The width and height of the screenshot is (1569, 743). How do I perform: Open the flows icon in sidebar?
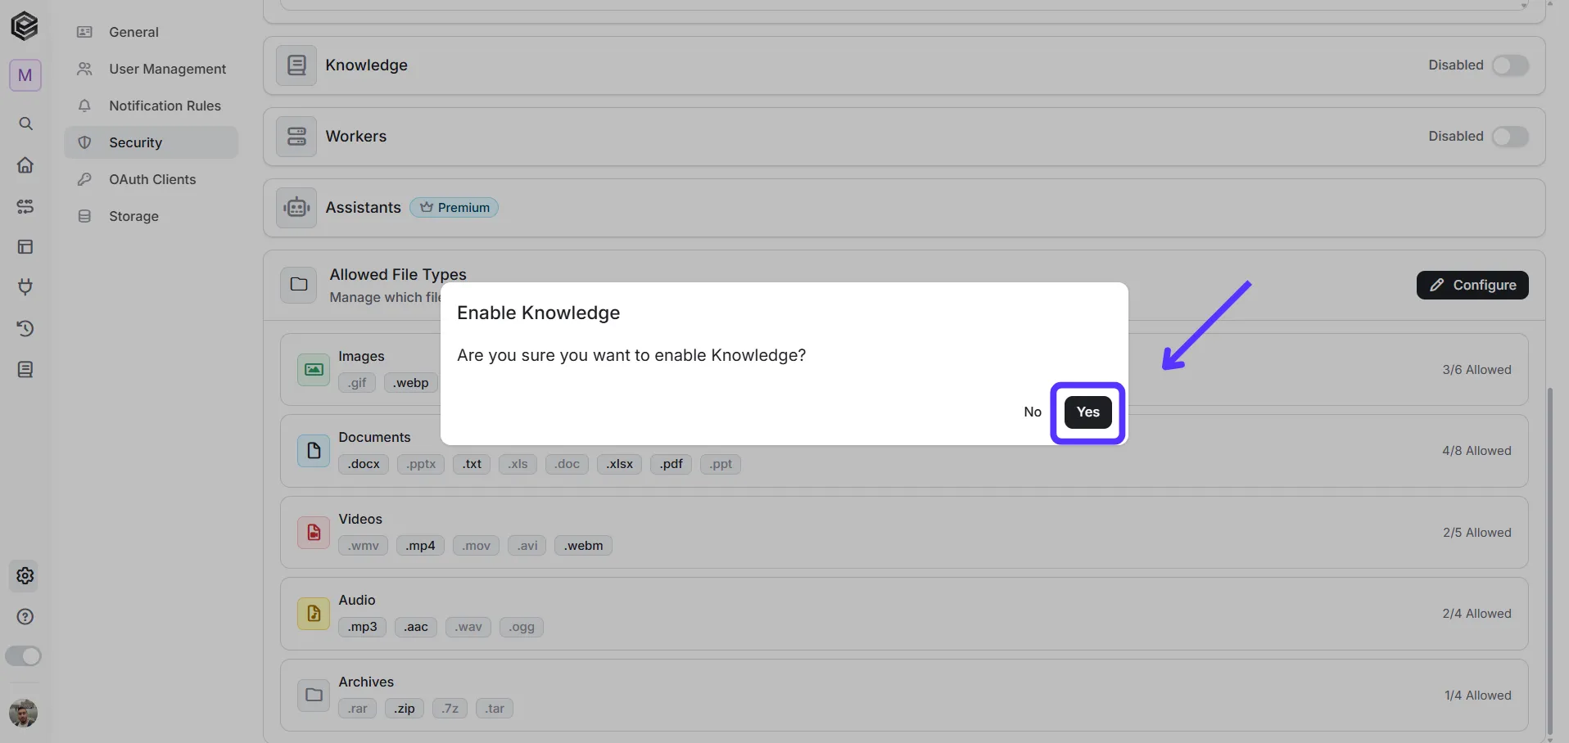coord(25,206)
